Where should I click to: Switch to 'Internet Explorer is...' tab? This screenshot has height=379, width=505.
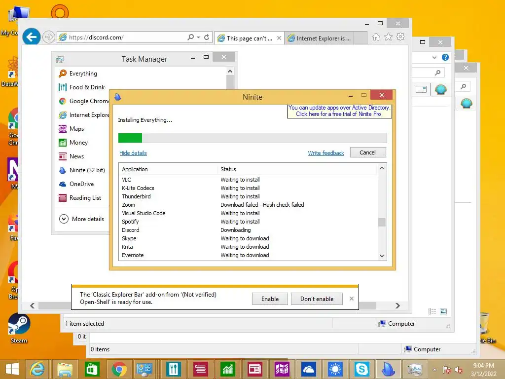pyautogui.click(x=320, y=38)
